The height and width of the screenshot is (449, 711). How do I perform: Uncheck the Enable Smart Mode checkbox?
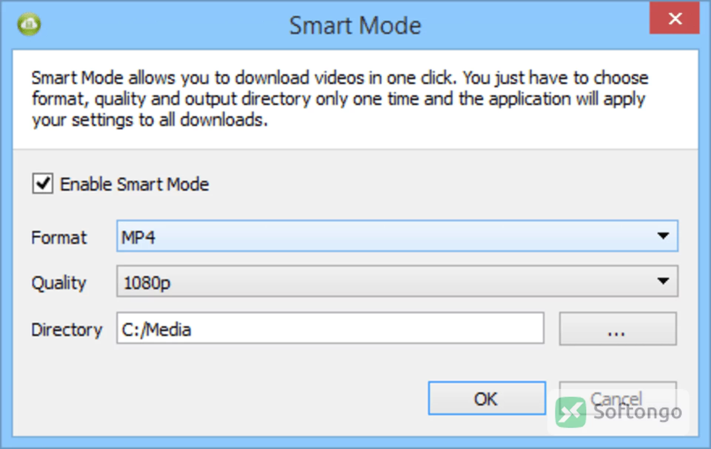click(43, 183)
